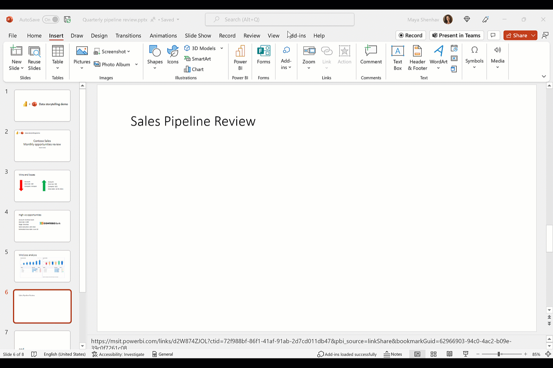Collapse the ribbon with the chevron
This screenshot has height=368, width=553.
544,76
